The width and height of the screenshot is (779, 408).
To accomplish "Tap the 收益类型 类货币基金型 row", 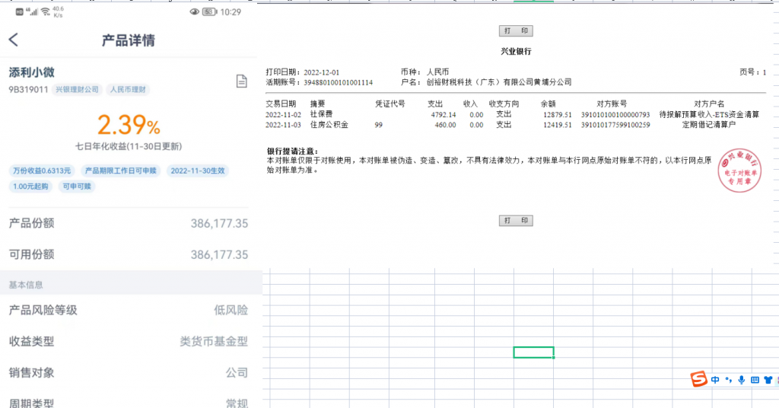I will [x=128, y=342].
